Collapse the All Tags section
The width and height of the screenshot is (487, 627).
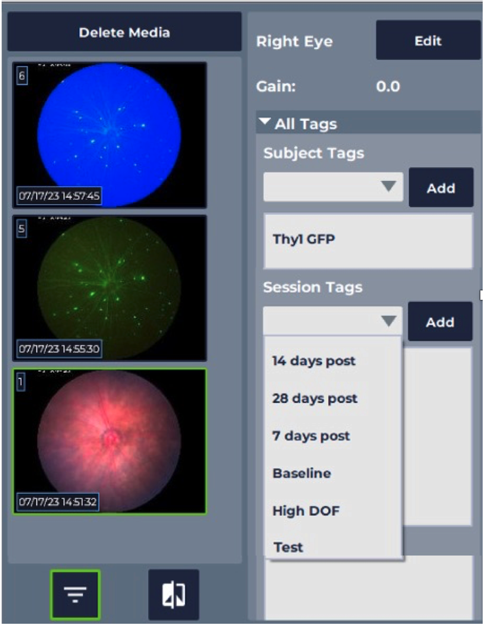click(x=265, y=123)
